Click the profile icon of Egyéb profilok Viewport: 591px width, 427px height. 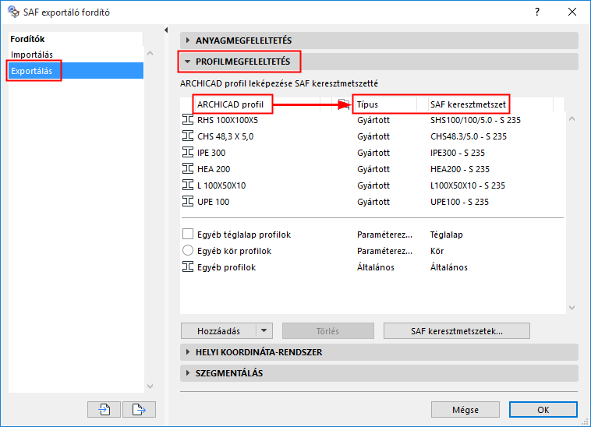[x=188, y=267]
